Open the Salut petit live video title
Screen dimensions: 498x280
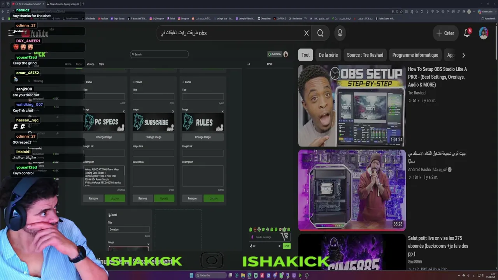[438, 246]
